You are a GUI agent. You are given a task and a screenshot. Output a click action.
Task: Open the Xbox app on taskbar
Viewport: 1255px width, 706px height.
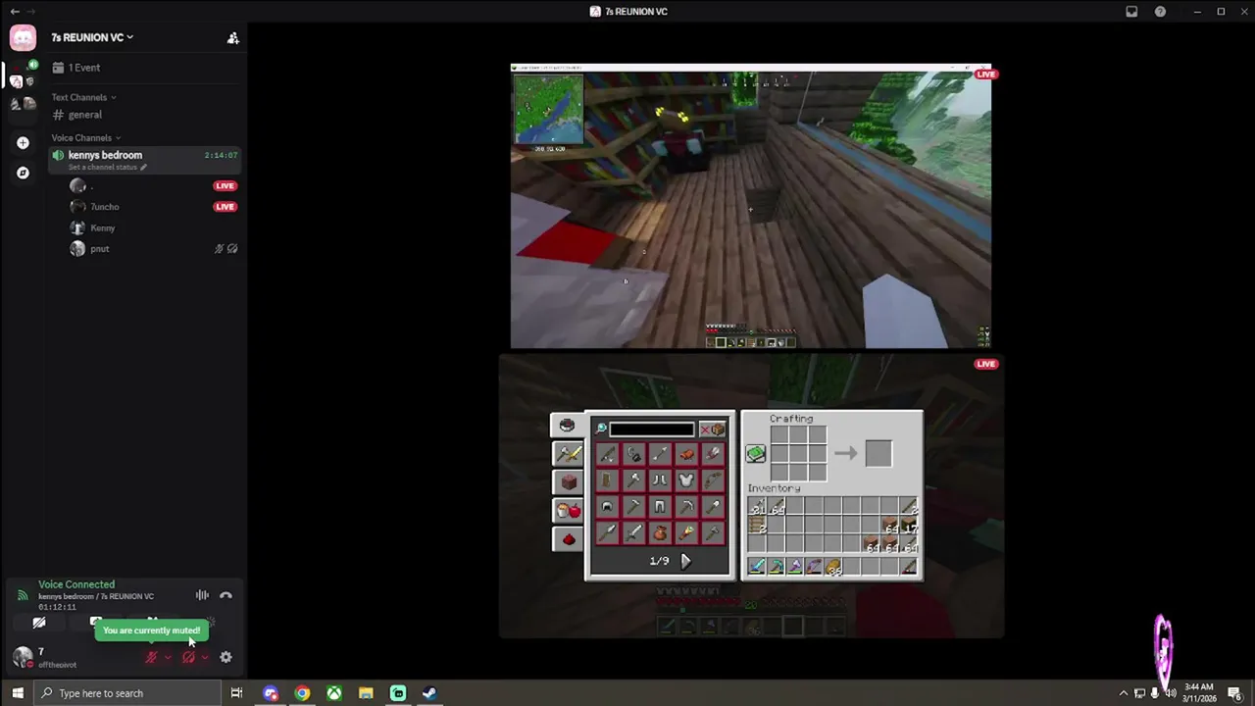pos(334,693)
